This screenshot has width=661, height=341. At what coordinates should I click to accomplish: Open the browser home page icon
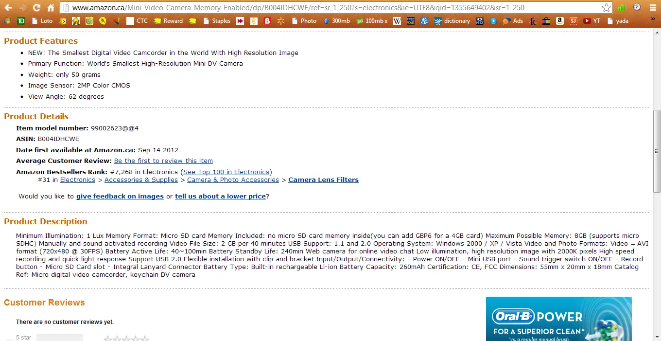pos(51,8)
